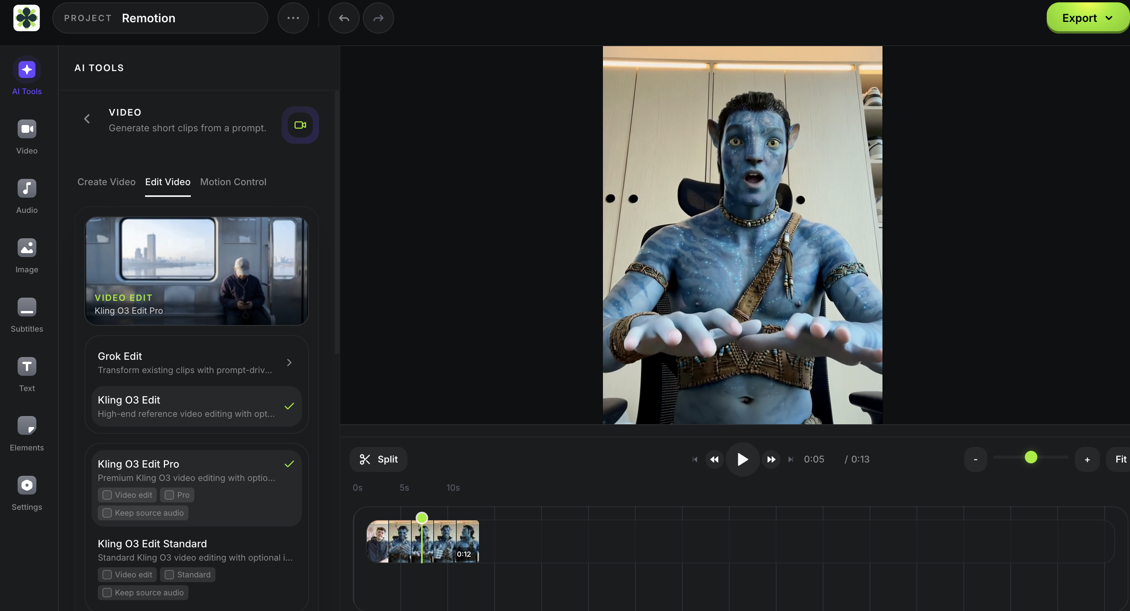This screenshot has height=611, width=1130.
Task: Collapse the Video tools section with back chevron
Action: click(x=86, y=119)
